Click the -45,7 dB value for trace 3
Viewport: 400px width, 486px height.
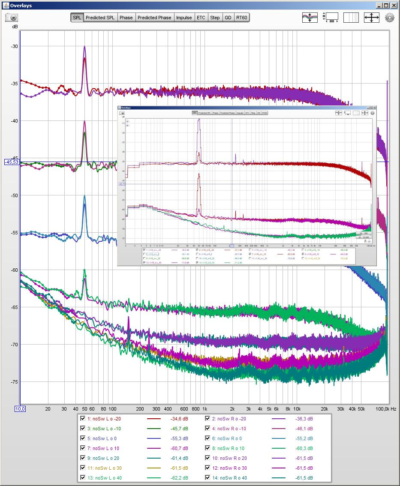coord(179,429)
